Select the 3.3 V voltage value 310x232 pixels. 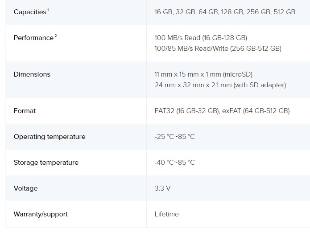(x=162, y=188)
